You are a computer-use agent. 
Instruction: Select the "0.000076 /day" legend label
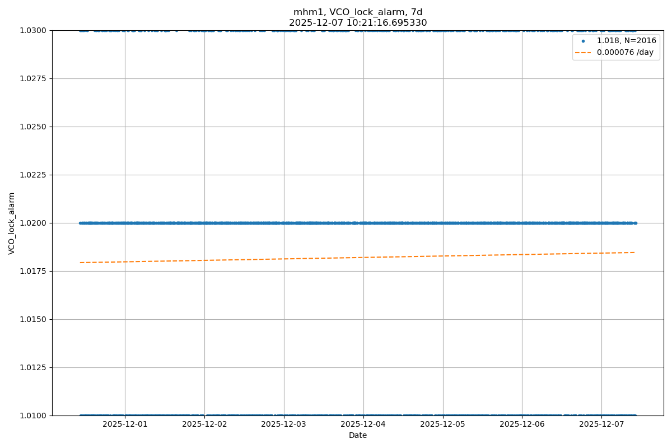click(x=625, y=53)
